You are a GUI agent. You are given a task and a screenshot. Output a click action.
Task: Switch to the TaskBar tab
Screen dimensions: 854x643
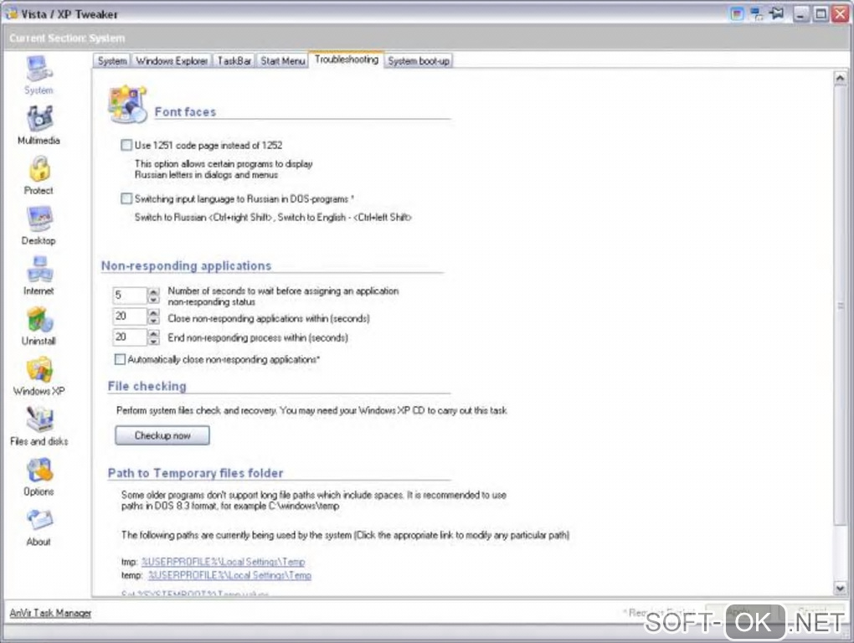pos(234,61)
